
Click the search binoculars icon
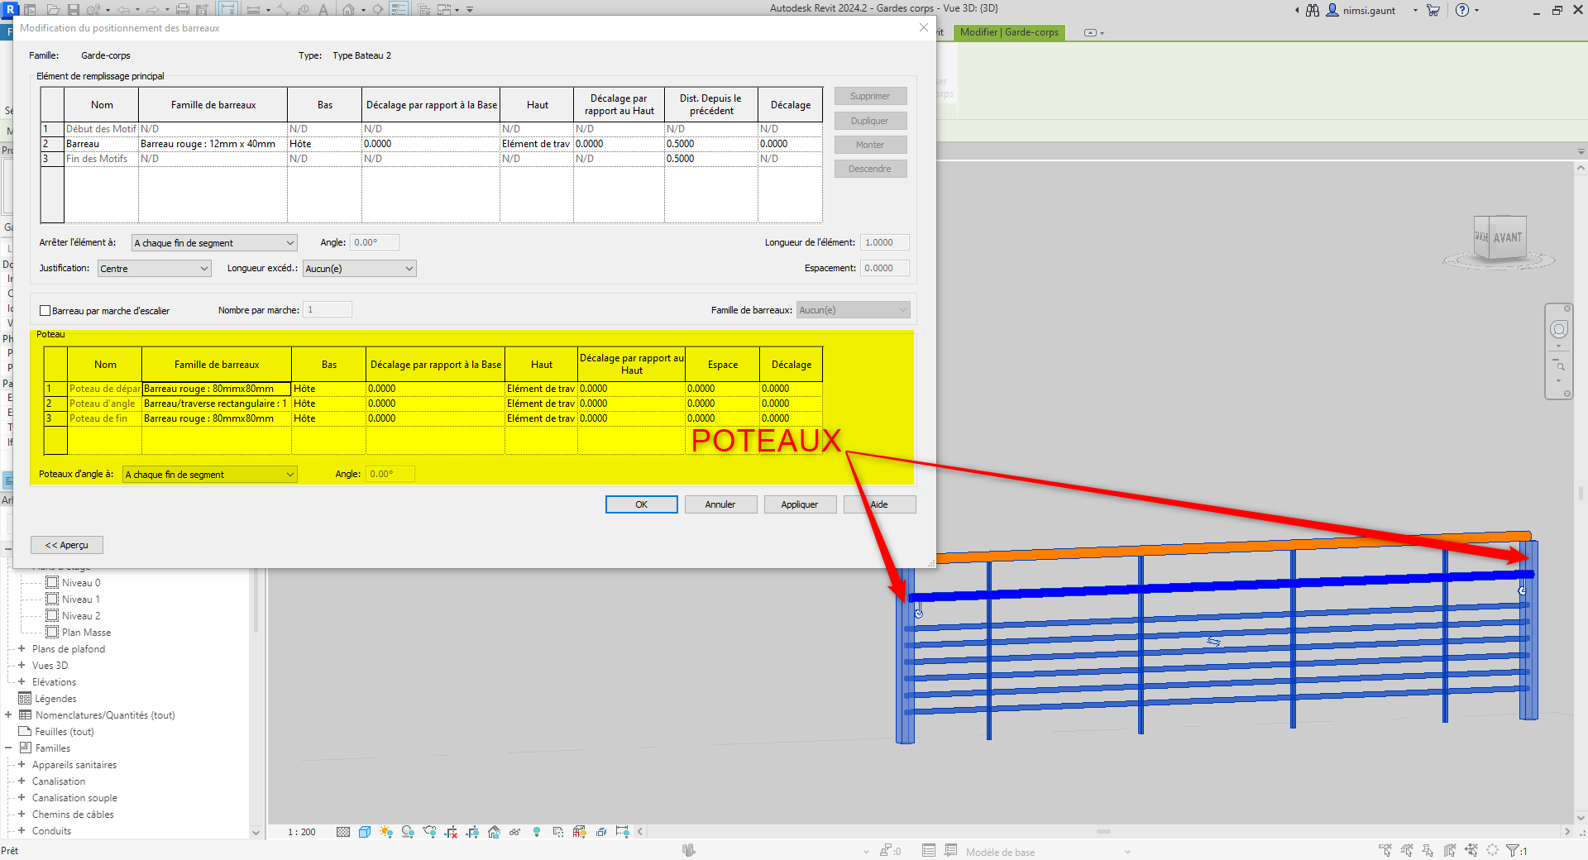point(1313,10)
